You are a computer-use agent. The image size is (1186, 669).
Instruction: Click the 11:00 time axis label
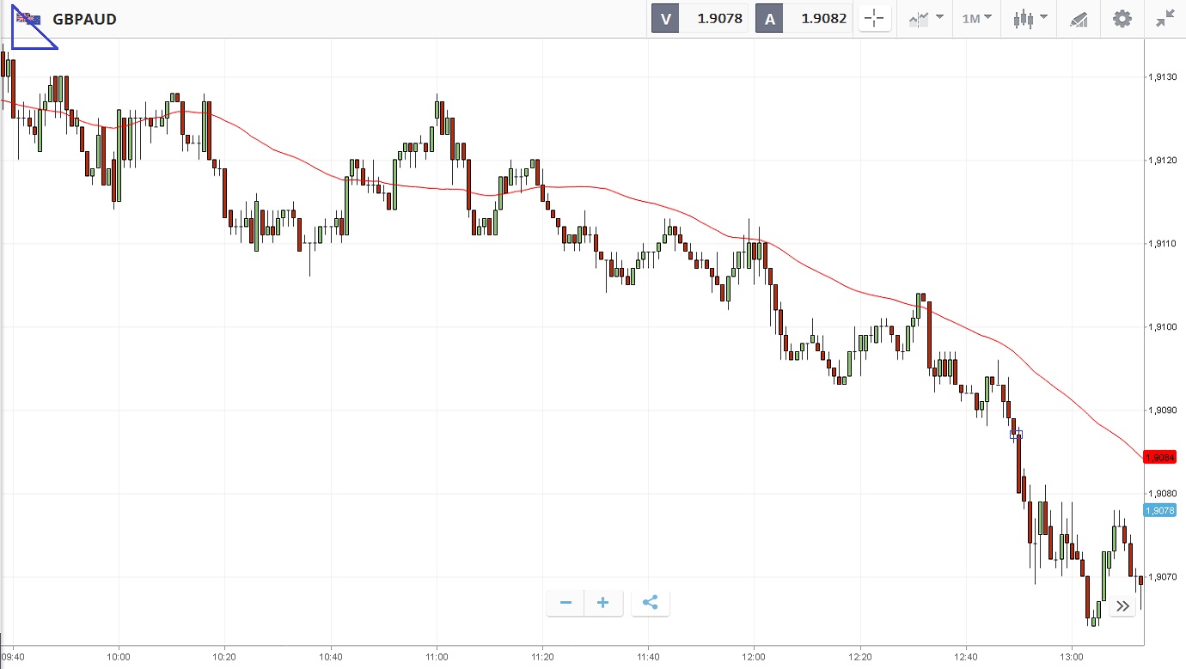[437, 657]
